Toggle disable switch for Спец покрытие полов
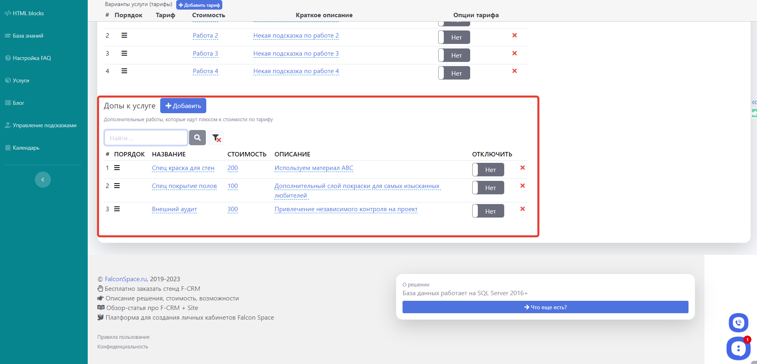The height and width of the screenshot is (364, 757). 488,188
